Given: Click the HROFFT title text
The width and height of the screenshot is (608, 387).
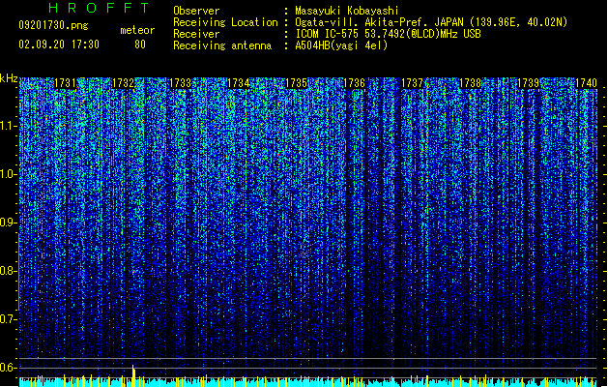Looking at the screenshot, I should pos(99,8).
